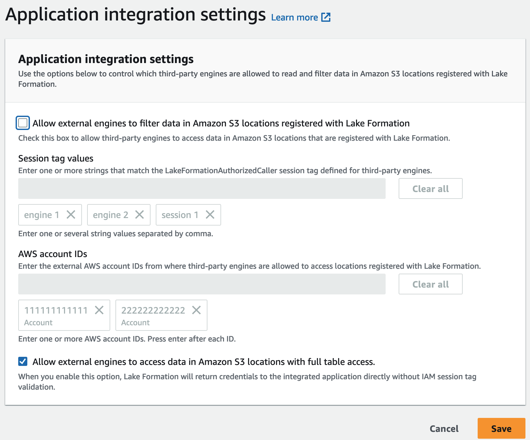Click the external link icon beside Learn more
The image size is (530, 440).
326,17
